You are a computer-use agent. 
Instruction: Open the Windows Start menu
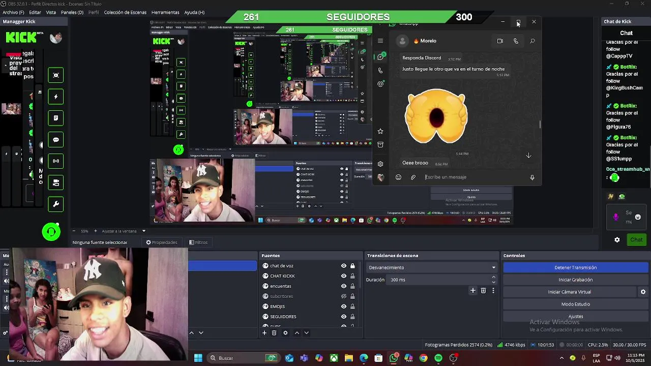[x=198, y=358]
